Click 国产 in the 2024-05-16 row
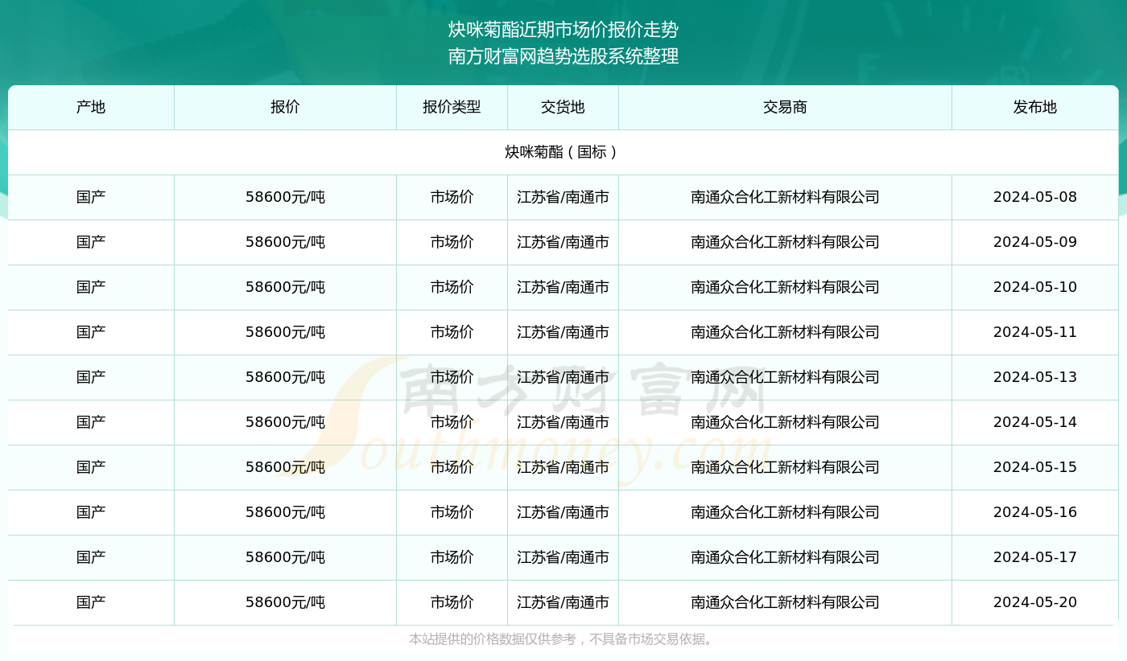The image size is (1127, 661). click(91, 512)
